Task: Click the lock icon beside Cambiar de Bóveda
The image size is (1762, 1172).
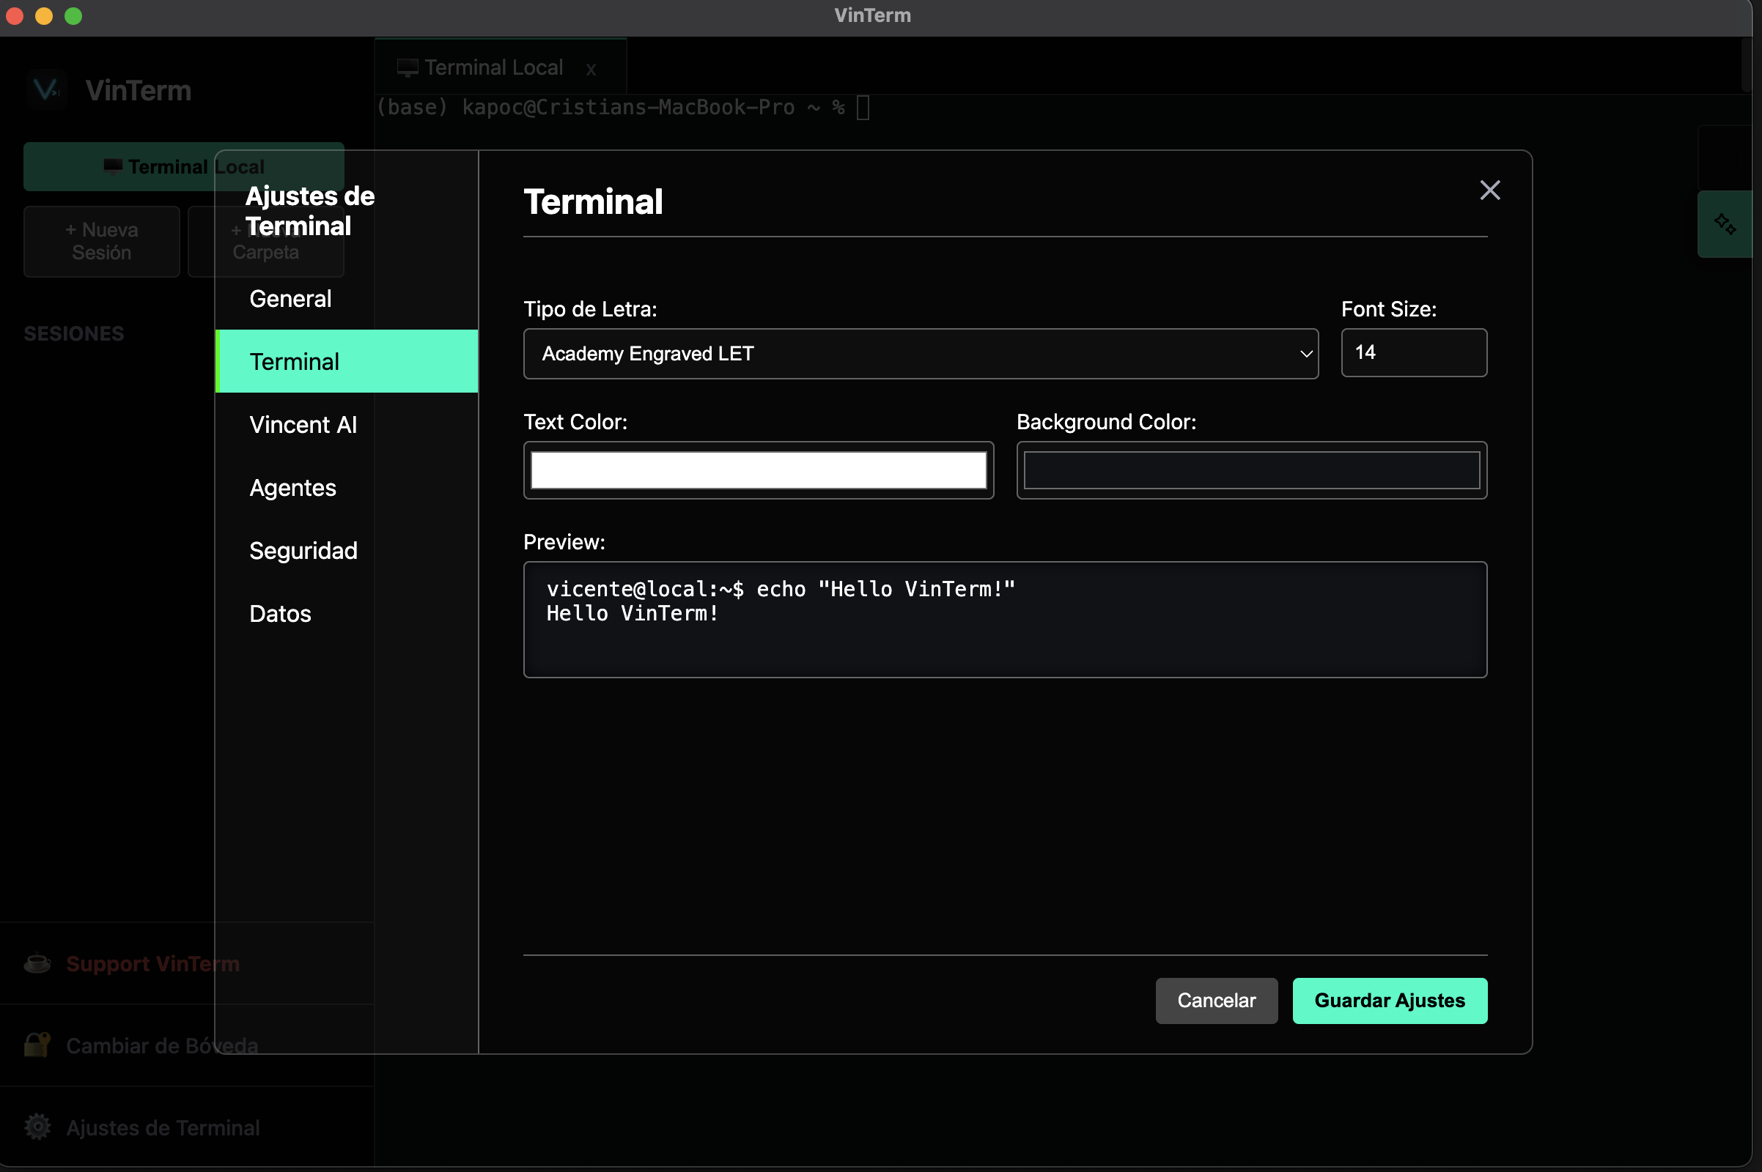Action: (x=37, y=1045)
